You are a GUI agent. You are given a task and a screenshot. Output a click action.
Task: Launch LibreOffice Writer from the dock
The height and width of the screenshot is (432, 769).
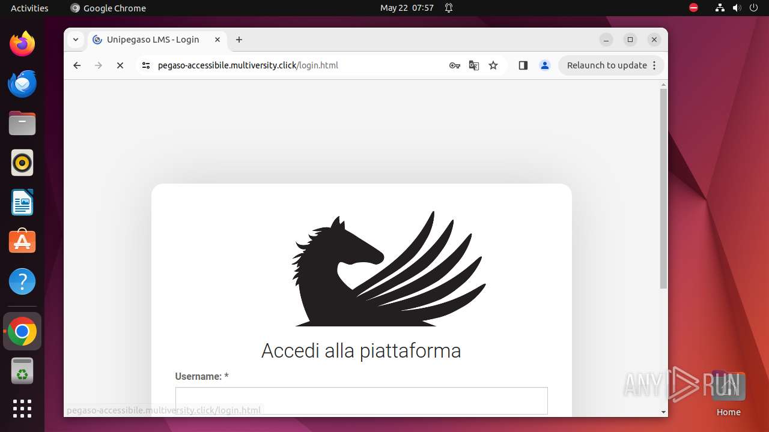point(22,202)
